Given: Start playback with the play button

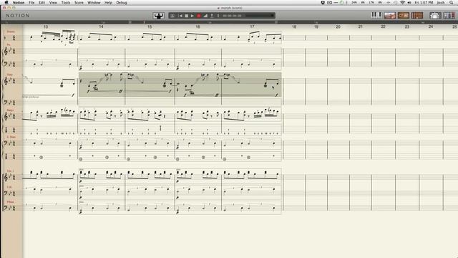Looking at the screenshot, I should coord(193,16).
